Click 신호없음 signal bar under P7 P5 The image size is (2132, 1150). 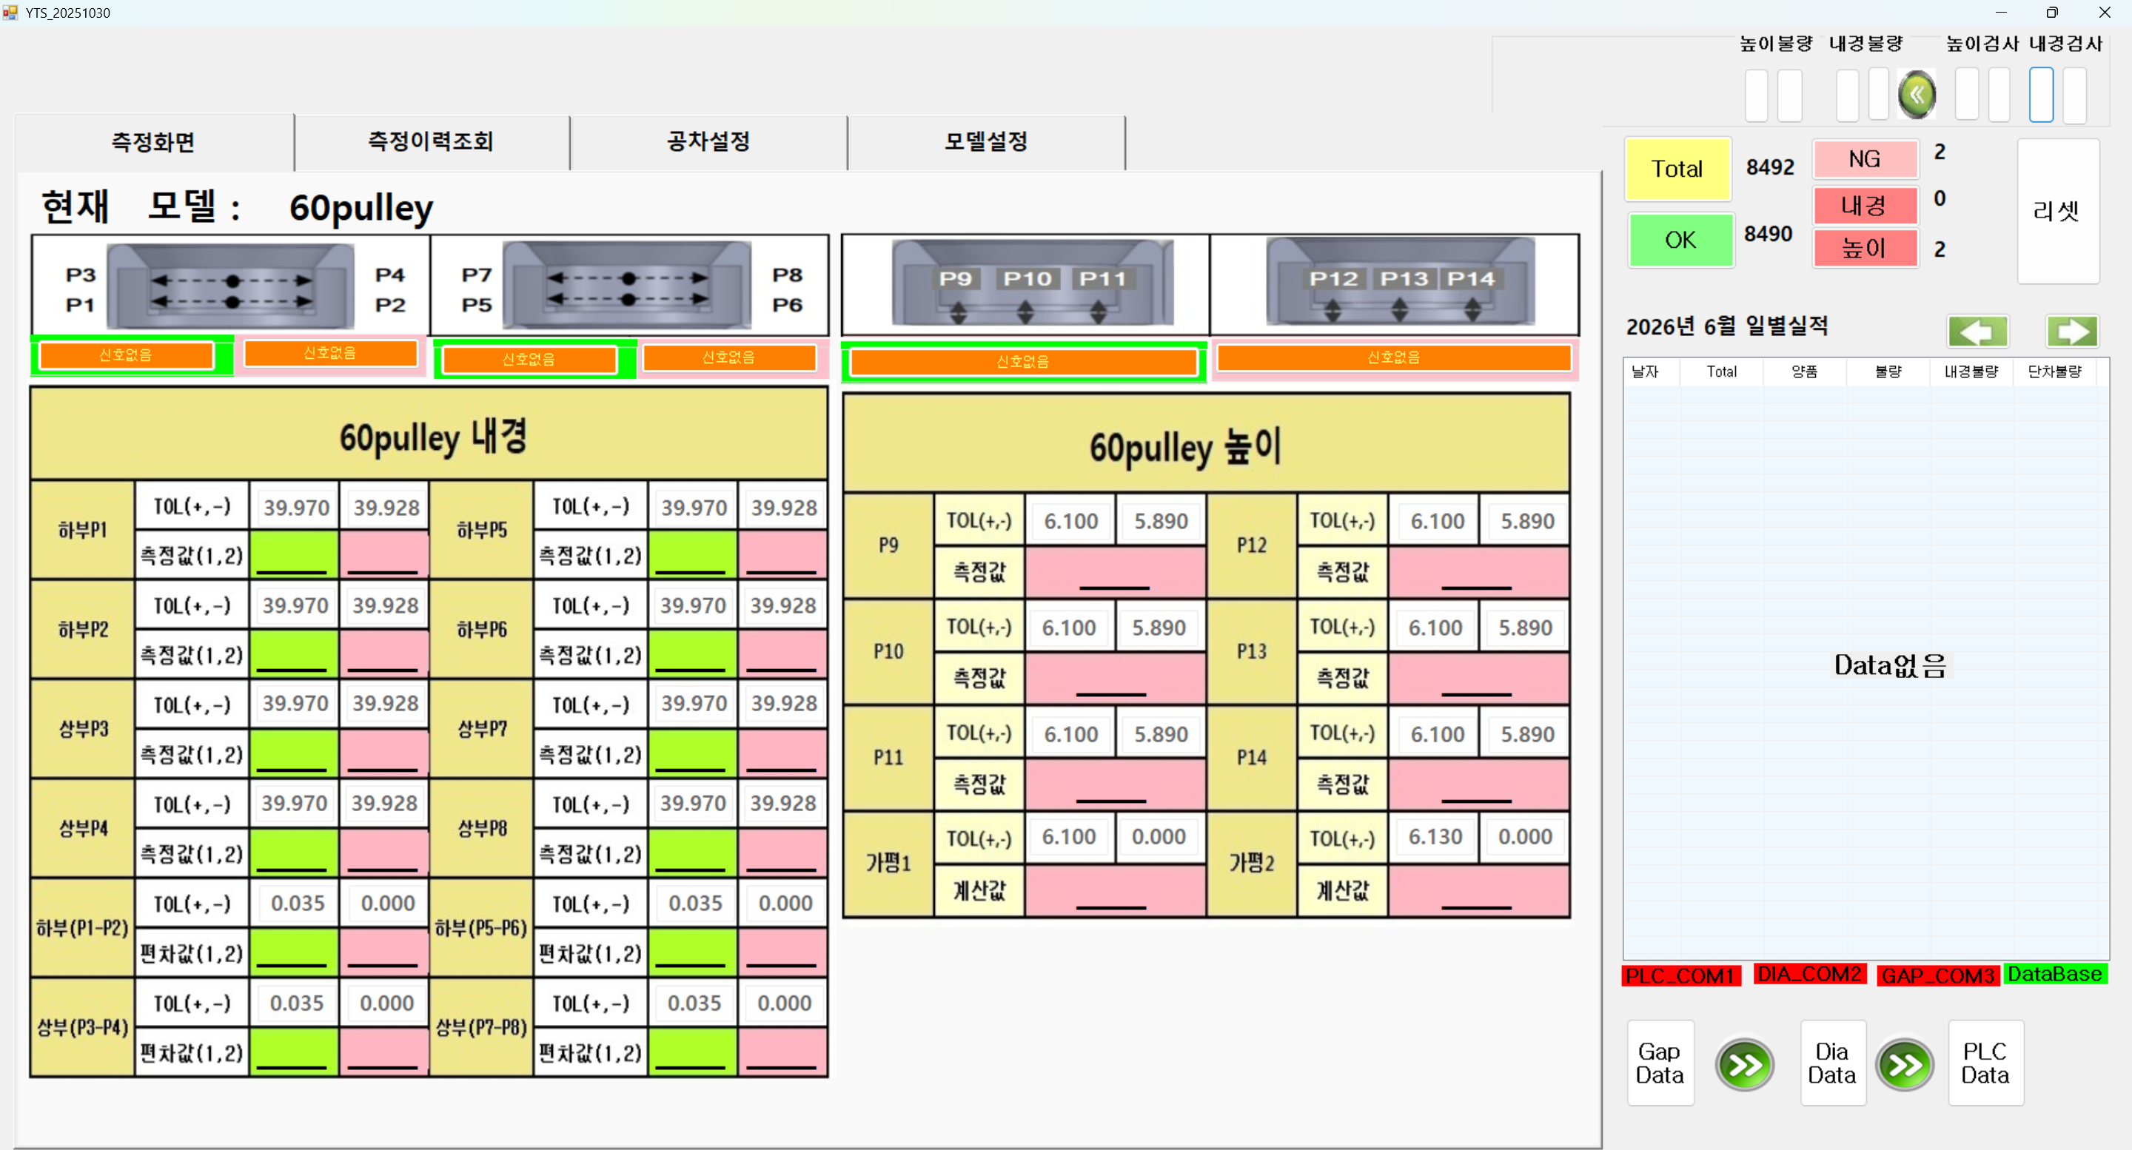pos(530,360)
